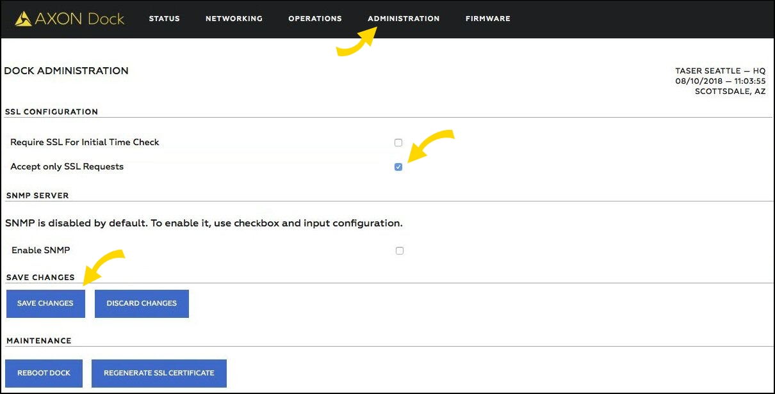The height and width of the screenshot is (394, 775).
Task: Select the Administration tab
Action: (x=404, y=19)
